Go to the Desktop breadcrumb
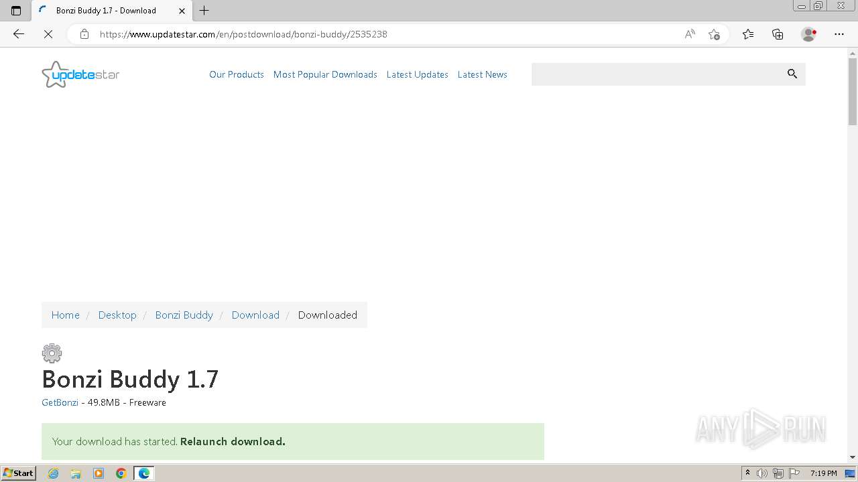The image size is (858, 482). [x=117, y=315]
